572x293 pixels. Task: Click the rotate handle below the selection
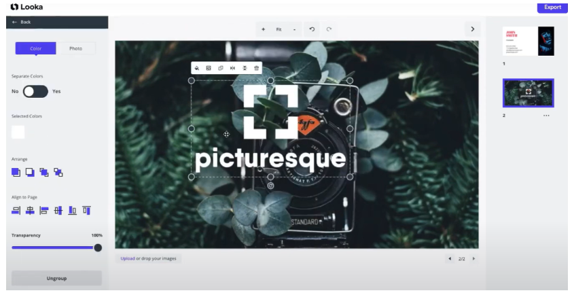pos(270,186)
